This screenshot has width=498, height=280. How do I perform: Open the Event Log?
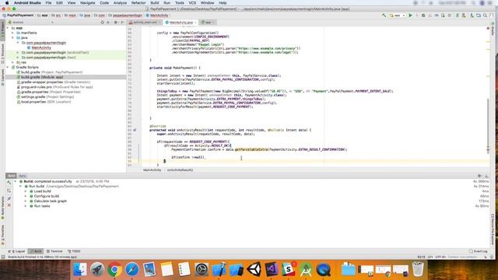(x=479, y=251)
